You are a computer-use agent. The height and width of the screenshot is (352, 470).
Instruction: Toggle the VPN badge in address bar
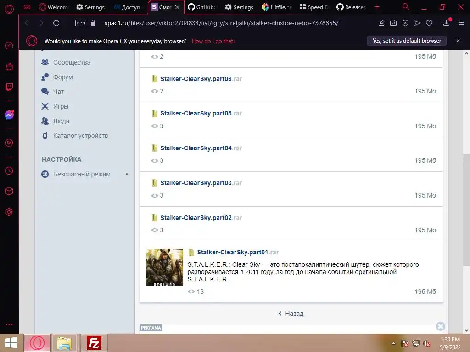coord(81,23)
